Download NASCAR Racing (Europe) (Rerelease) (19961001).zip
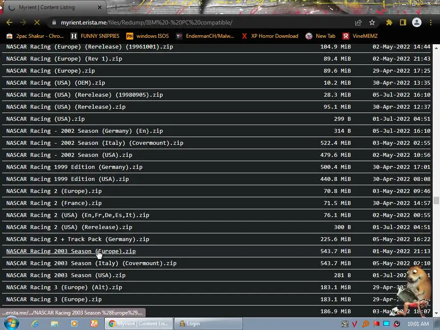The image size is (440, 330). point(89,46)
